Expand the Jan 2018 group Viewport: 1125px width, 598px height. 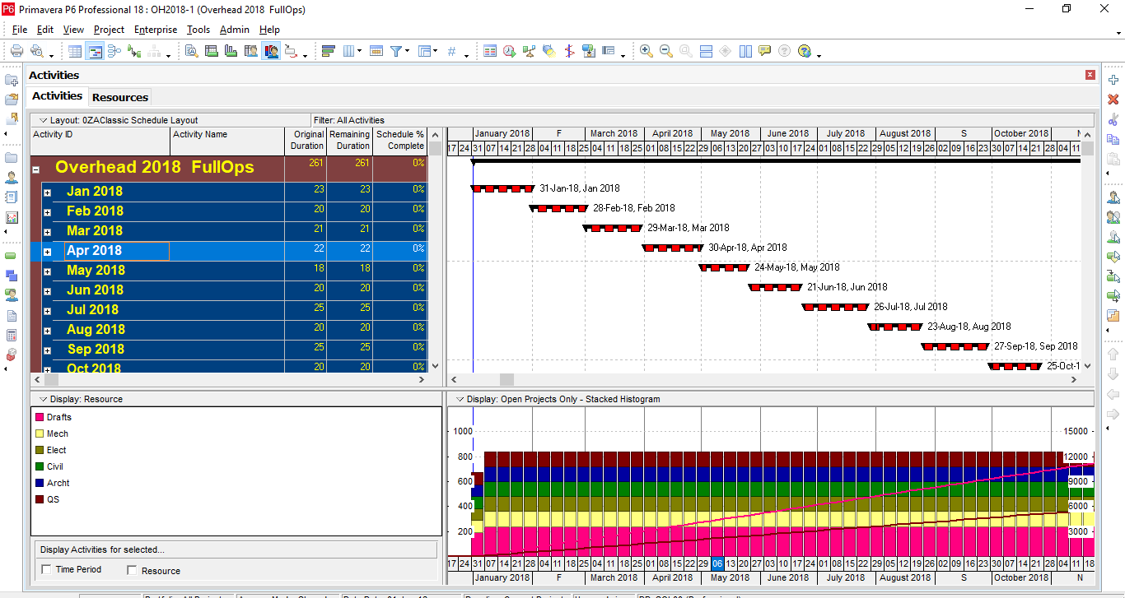coord(47,192)
